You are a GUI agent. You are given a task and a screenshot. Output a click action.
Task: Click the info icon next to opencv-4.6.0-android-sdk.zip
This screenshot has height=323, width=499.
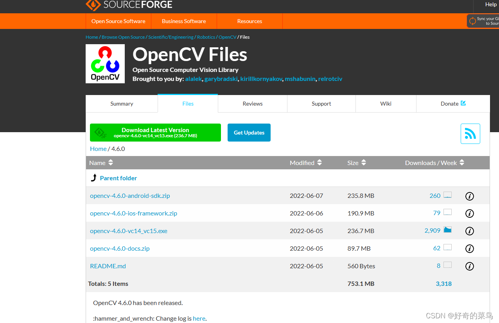469,196
